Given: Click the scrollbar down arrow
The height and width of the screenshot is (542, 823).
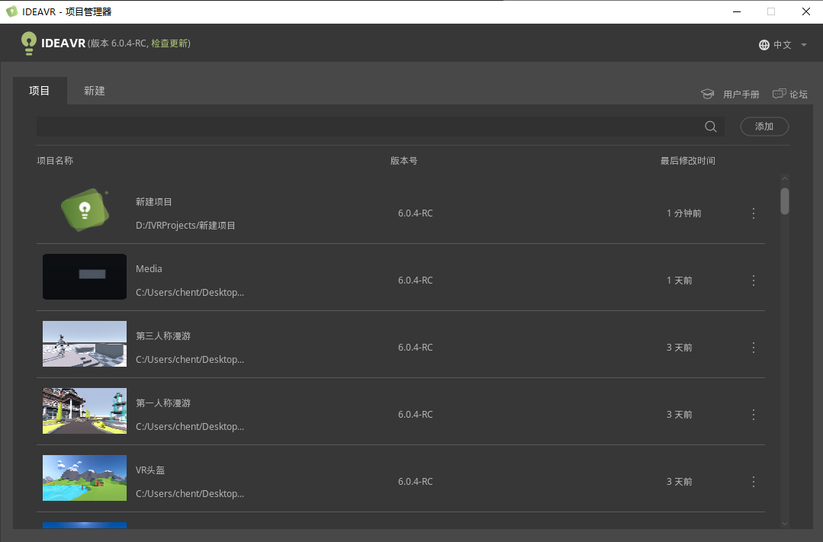Looking at the screenshot, I should 785,523.
